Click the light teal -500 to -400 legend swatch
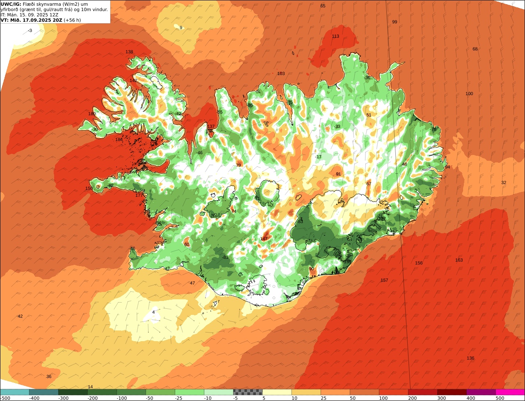 pyautogui.click(x=14, y=392)
